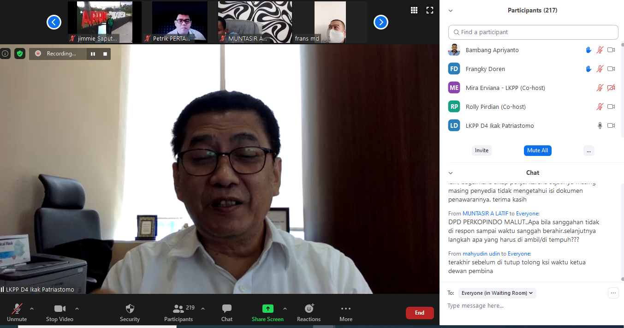The height and width of the screenshot is (328, 624).
Task: Expand audio options arrow next to Unmute
Action: [x=32, y=309]
